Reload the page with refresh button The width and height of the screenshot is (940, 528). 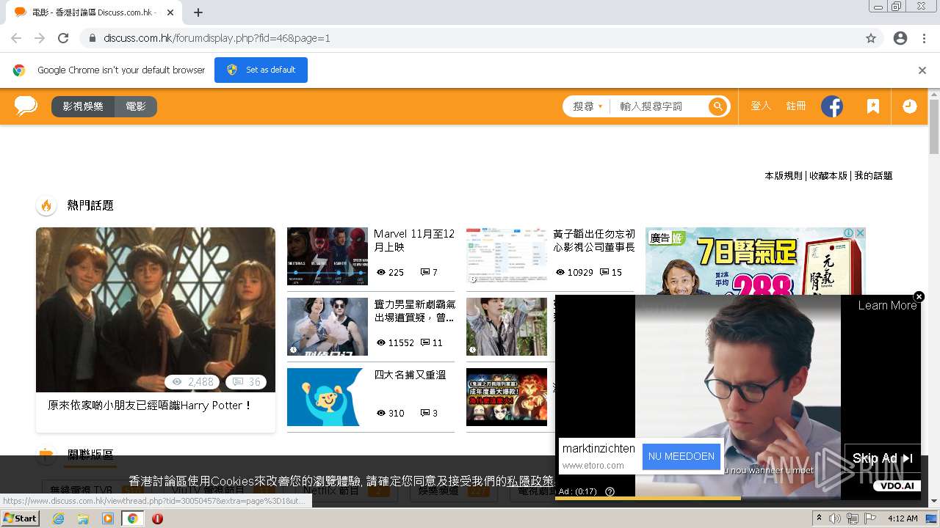pyautogui.click(x=63, y=38)
